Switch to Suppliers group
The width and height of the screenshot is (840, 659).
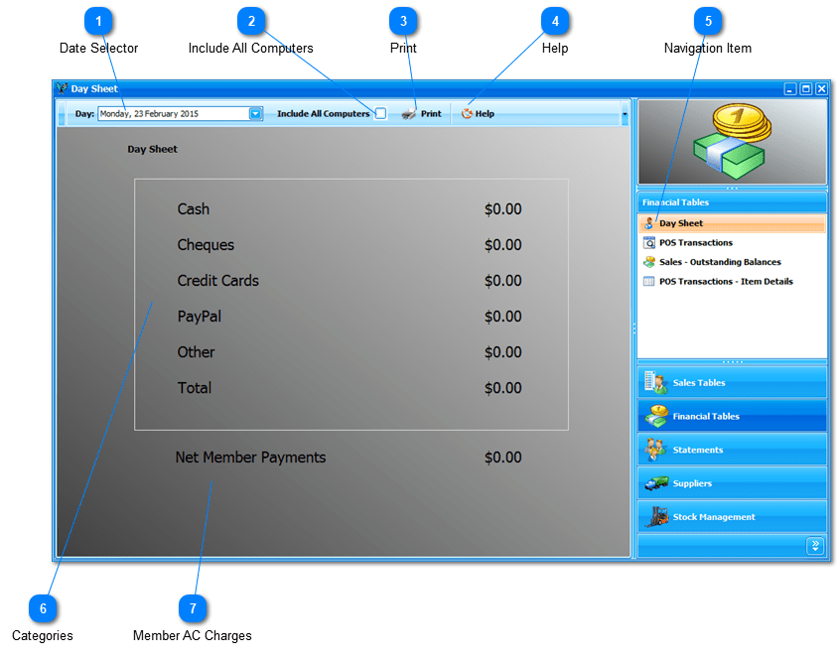tap(732, 483)
